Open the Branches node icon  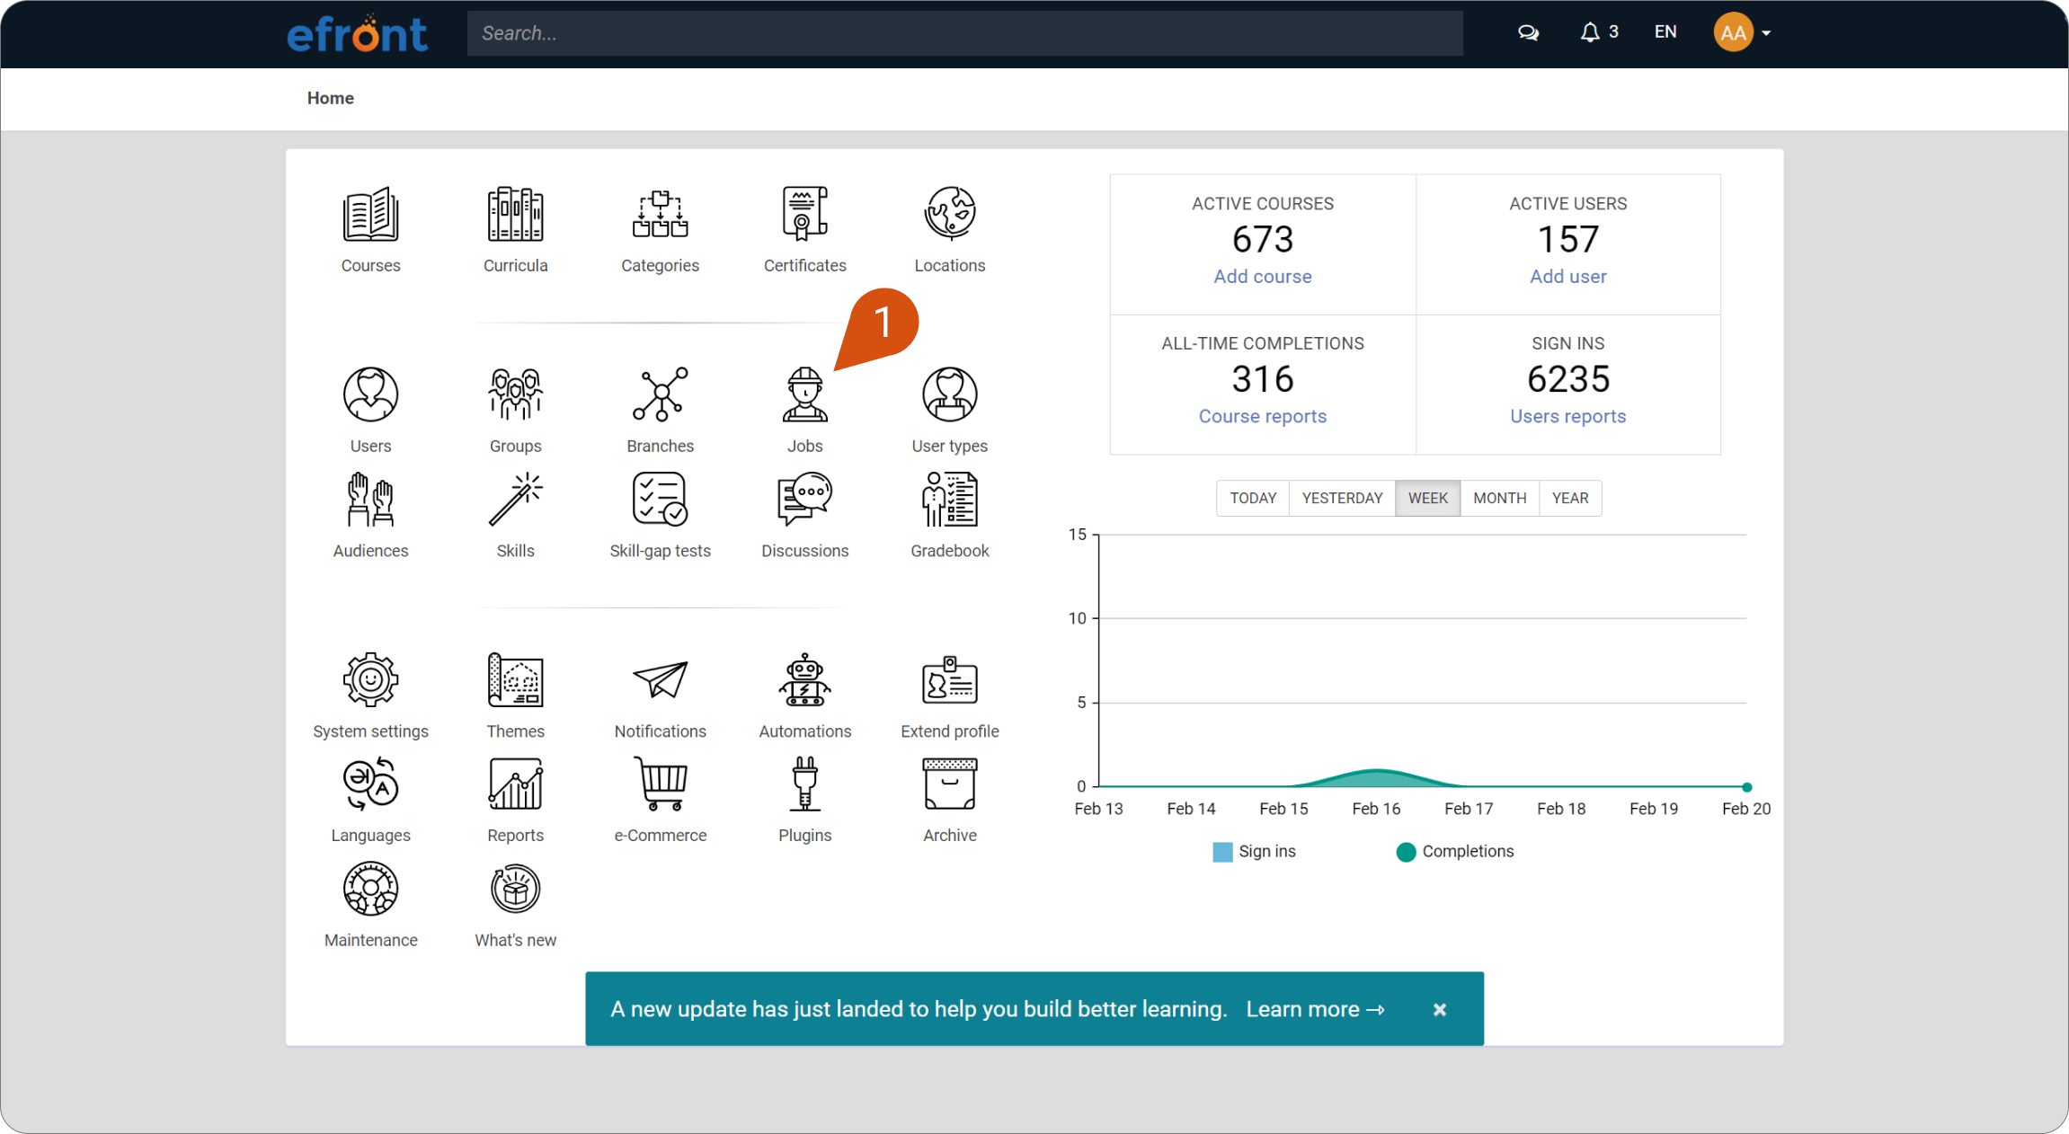click(660, 394)
